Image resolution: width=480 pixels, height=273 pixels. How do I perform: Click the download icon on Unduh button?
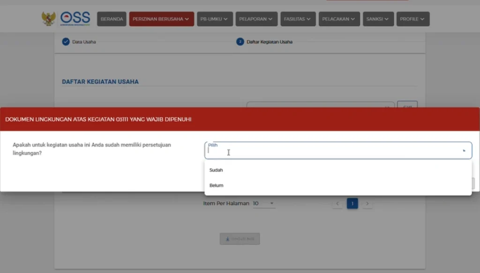[x=228, y=239]
